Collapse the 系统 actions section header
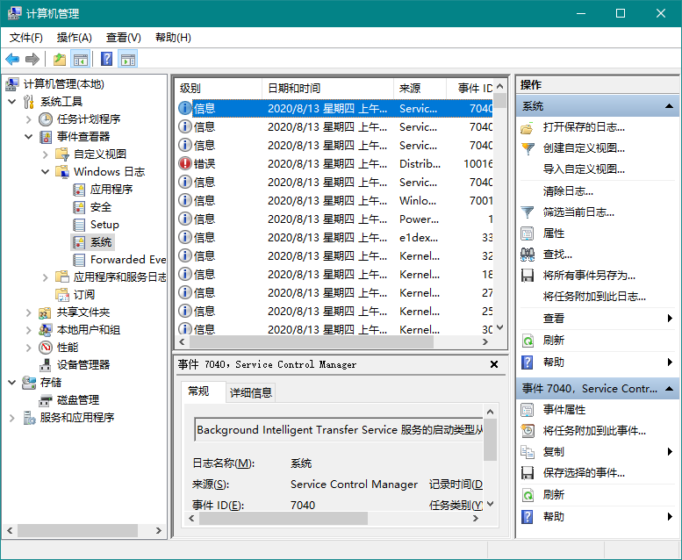682x560 pixels. click(x=670, y=106)
